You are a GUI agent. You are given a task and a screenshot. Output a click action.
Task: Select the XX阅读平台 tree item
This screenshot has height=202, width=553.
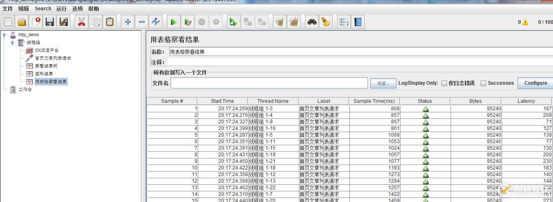pyautogui.click(x=46, y=50)
